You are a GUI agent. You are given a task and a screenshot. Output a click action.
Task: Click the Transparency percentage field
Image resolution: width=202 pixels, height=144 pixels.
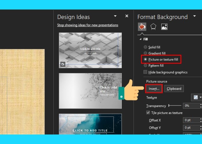click(x=191, y=106)
